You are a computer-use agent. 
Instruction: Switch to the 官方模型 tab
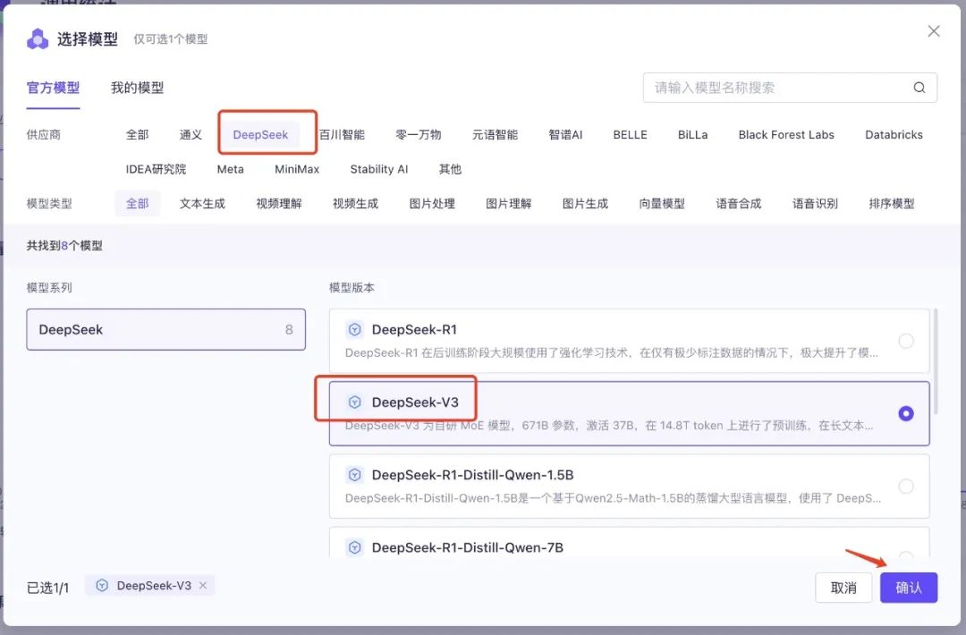point(53,88)
